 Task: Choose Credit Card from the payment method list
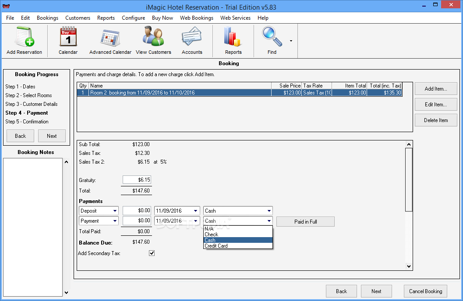point(238,246)
